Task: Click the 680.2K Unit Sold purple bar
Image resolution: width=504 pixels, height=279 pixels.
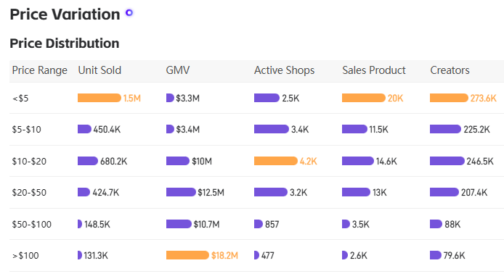Action: coord(88,161)
